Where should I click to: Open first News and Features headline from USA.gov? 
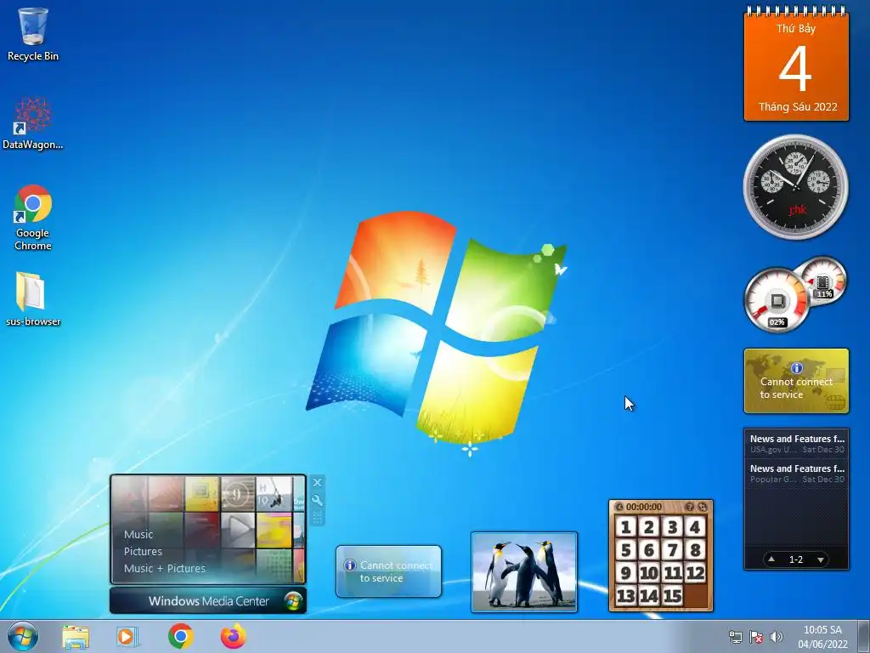click(x=797, y=443)
